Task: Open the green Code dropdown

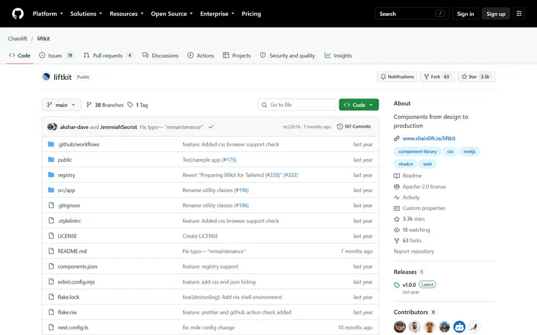Action: (359, 105)
